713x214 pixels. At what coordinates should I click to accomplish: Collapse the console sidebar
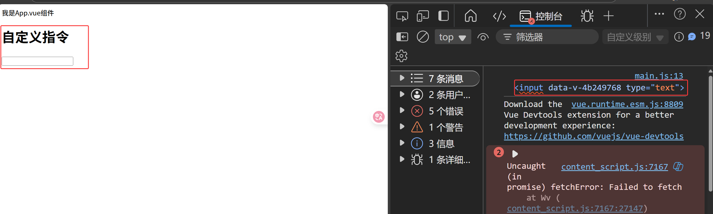pyautogui.click(x=402, y=37)
